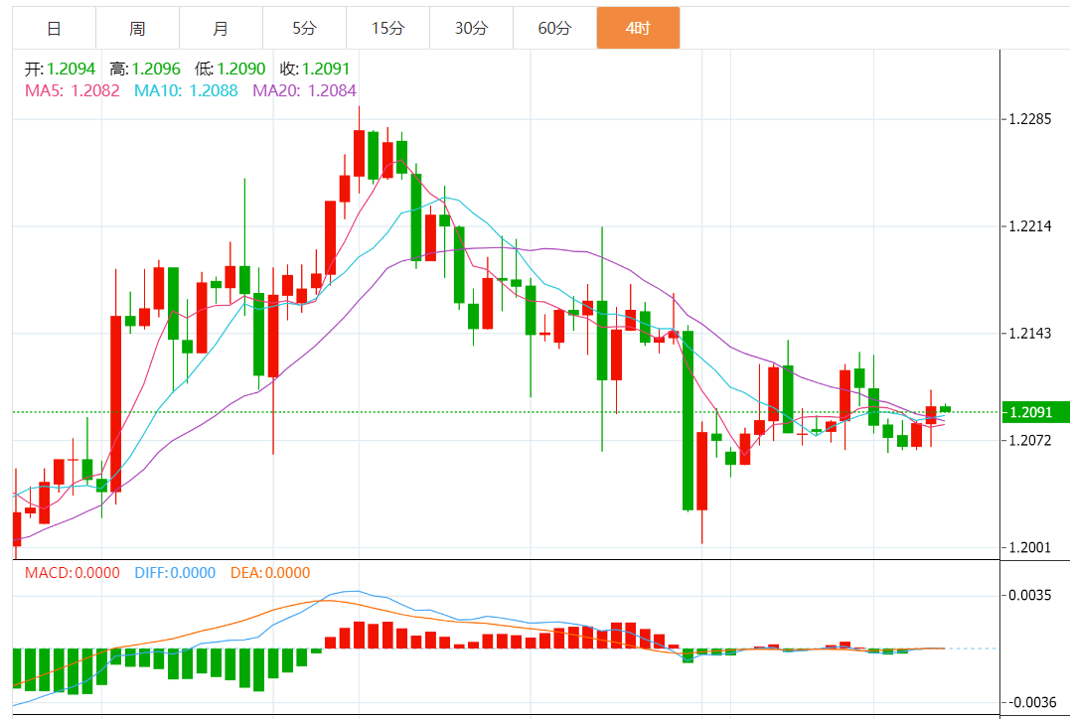The image size is (1070, 719).
Task: Click the MACD: 0.0000 label
Action: tap(73, 572)
